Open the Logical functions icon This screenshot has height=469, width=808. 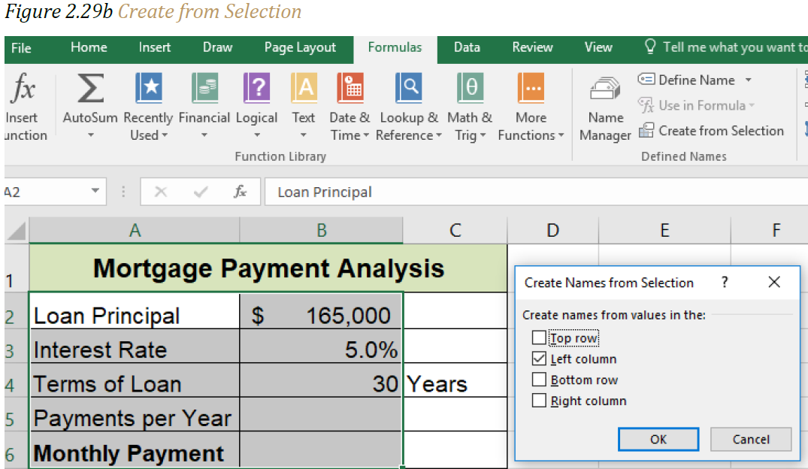pos(256,88)
